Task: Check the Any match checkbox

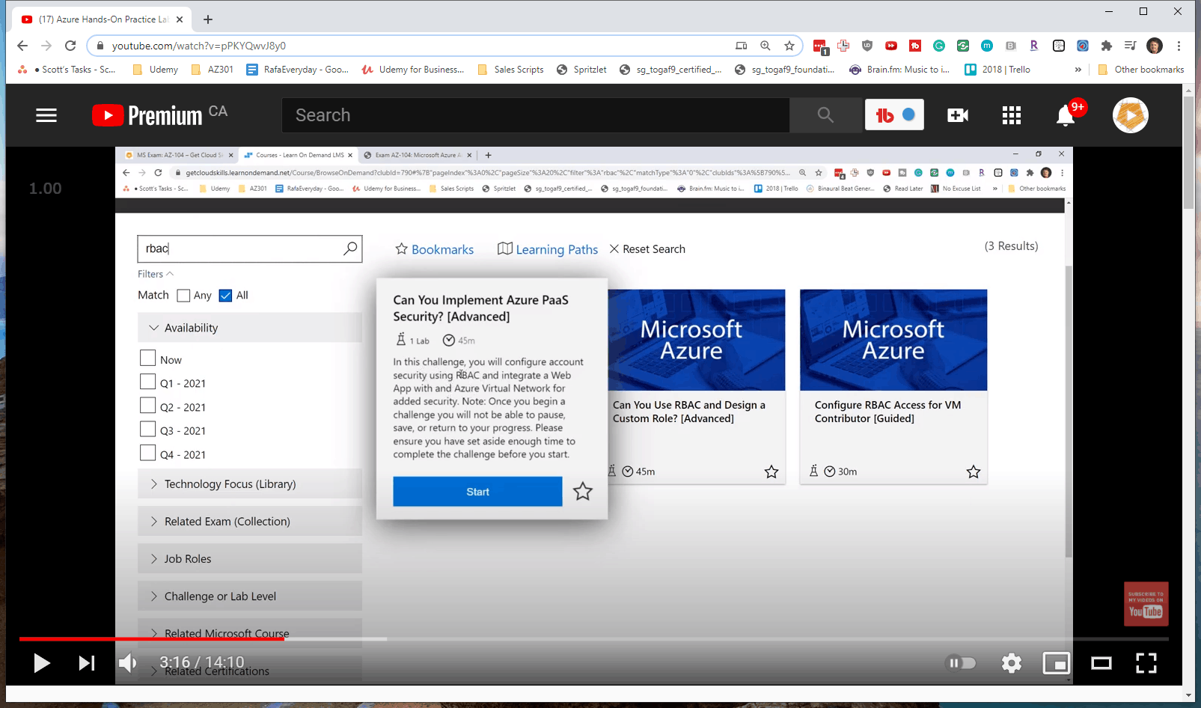Action: 183,296
